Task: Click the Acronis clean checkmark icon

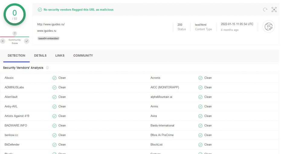Action: click(200, 78)
